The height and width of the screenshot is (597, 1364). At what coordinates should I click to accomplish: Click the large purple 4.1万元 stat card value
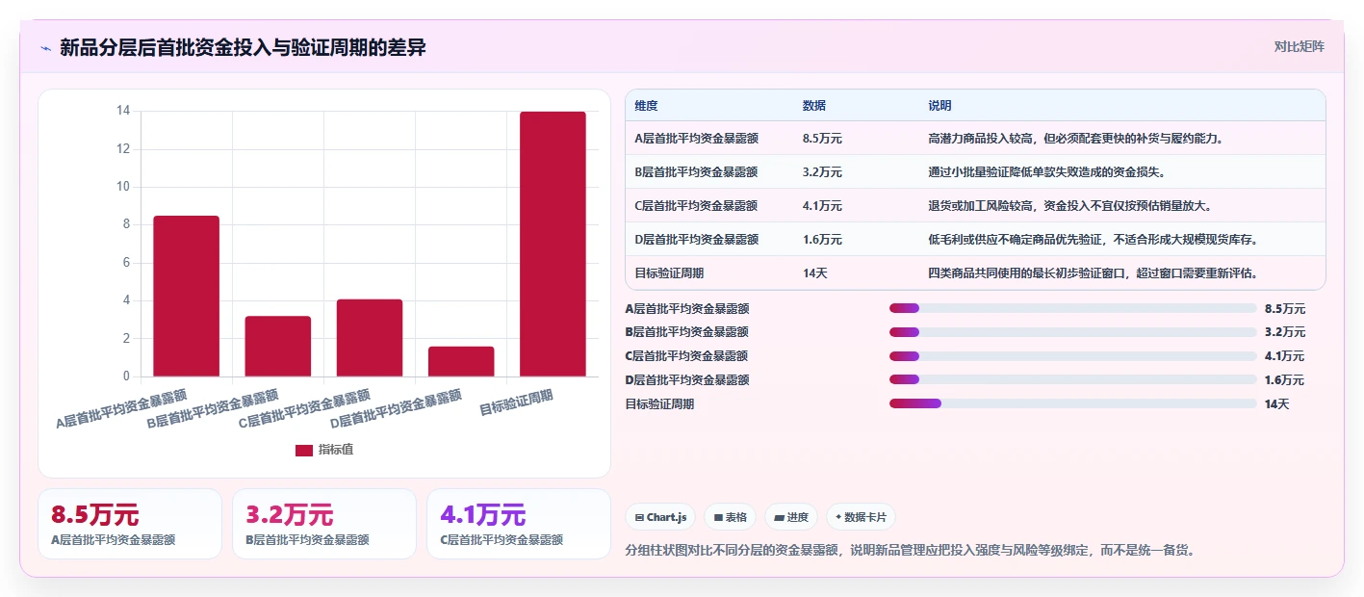(x=483, y=515)
